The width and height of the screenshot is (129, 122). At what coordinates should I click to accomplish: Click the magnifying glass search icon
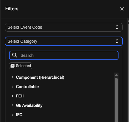coord(15,55)
